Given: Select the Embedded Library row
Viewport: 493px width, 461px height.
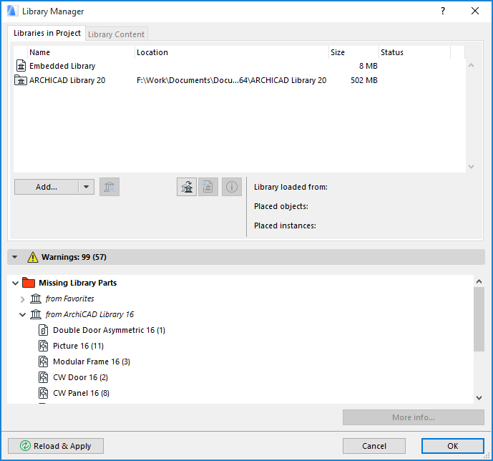Looking at the screenshot, I should pos(239,66).
